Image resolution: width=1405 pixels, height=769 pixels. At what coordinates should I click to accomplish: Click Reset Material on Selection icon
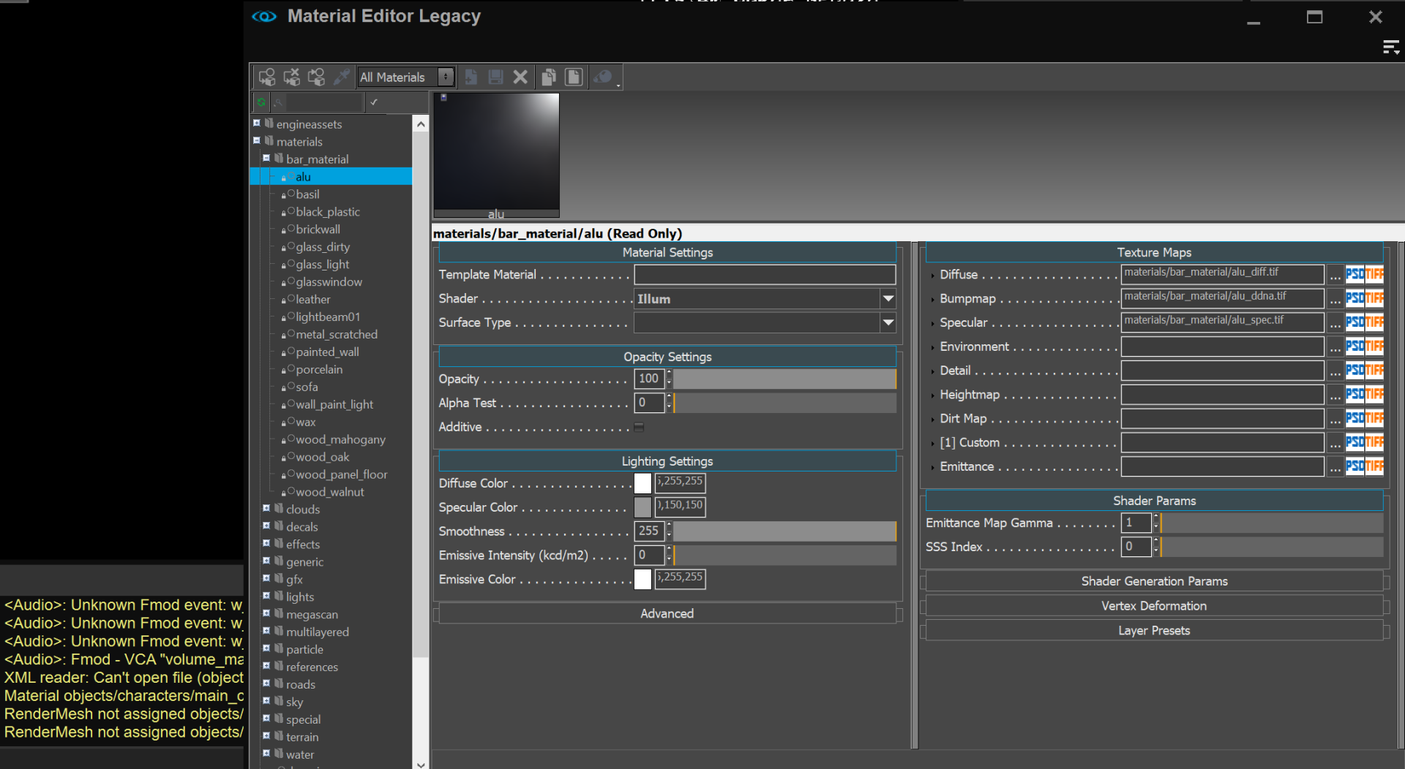292,77
